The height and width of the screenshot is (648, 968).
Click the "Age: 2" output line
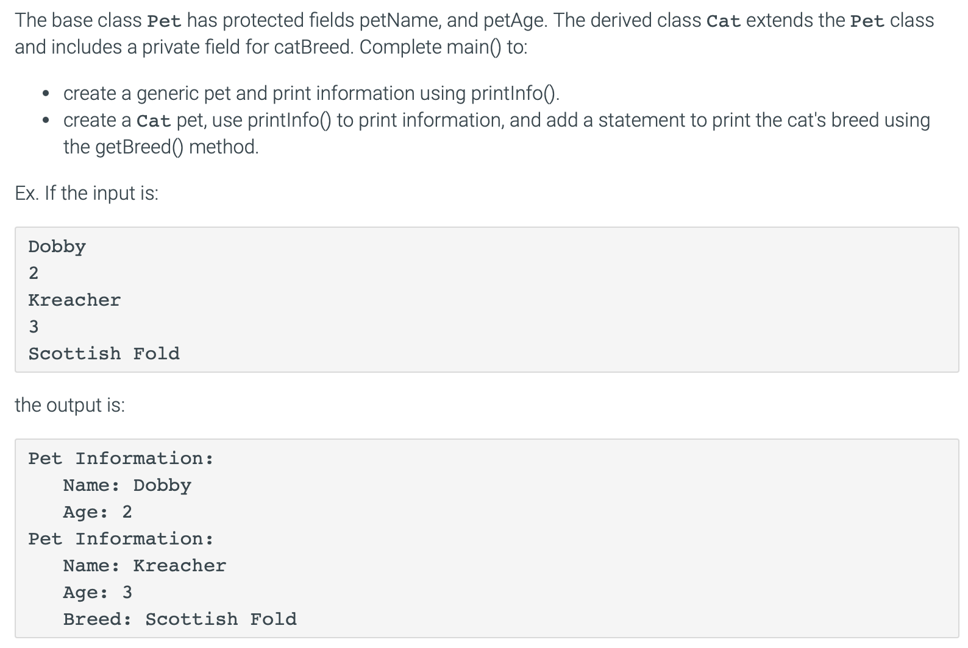click(x=98, y=512)
